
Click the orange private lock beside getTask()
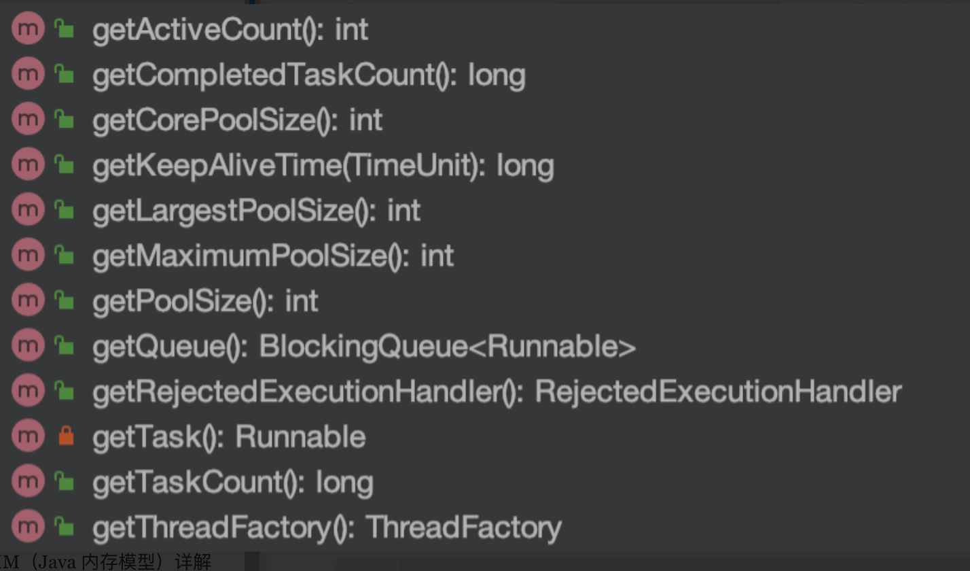click(x=65, y=436)
